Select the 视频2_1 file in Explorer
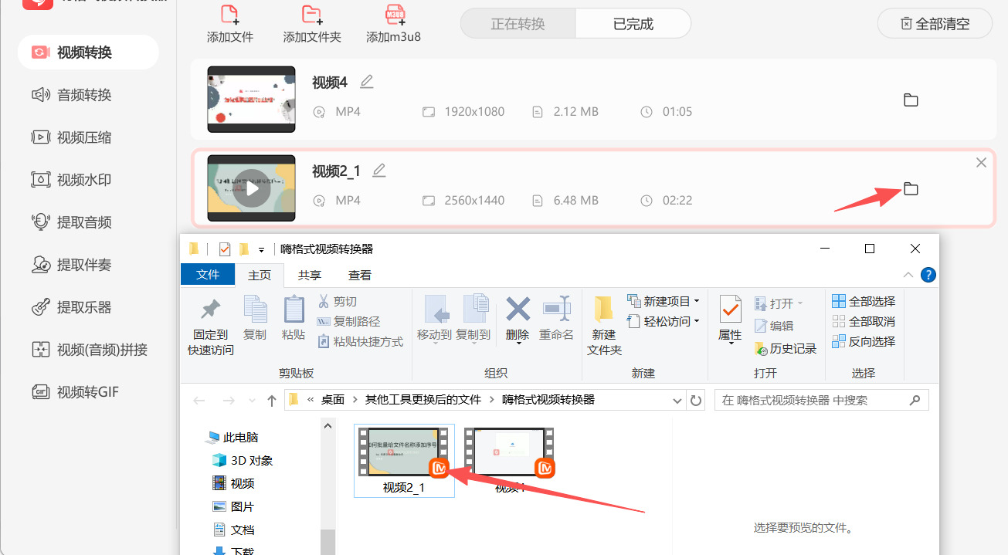The image size is (1008, 555). pos(404,460)
